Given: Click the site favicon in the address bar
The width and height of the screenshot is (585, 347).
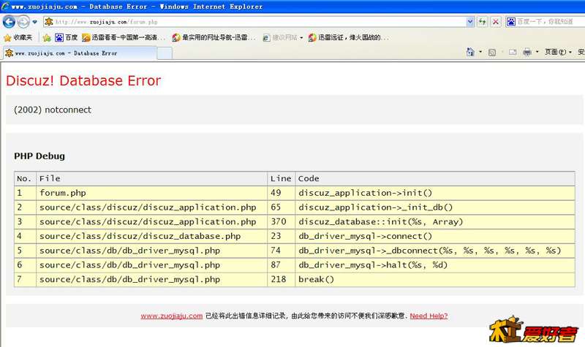Looking at the screenshot, I should pyautogui.click(x=48, y=22).
